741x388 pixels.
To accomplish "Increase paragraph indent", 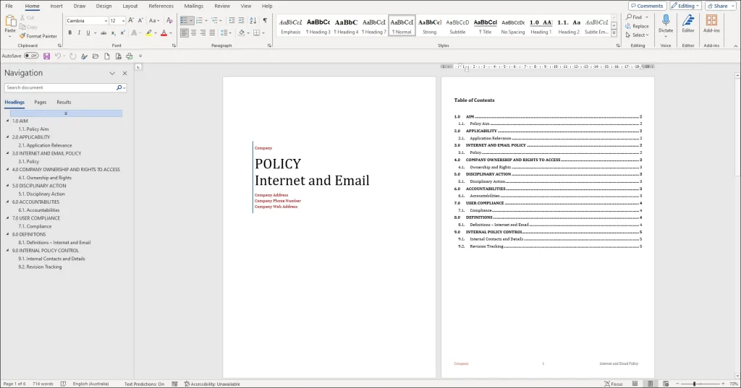I will pos(241,21).
